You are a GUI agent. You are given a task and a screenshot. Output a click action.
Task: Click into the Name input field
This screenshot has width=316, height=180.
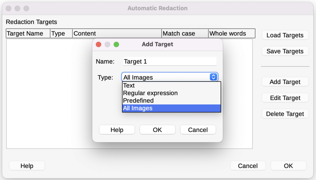169,61
